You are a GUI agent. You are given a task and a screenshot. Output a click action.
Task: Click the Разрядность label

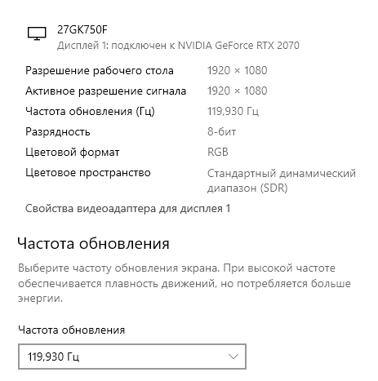click(58, 132)
